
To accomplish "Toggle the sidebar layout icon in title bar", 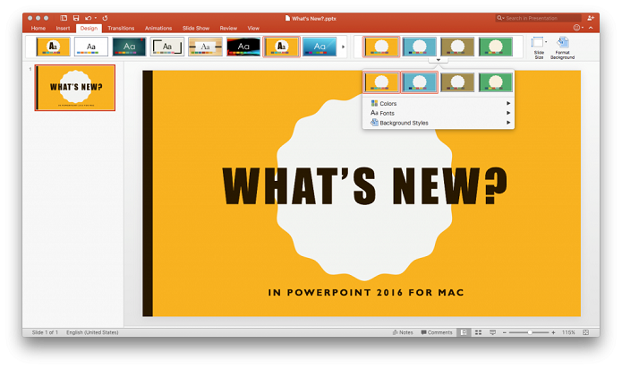I will tap(64, 18).
